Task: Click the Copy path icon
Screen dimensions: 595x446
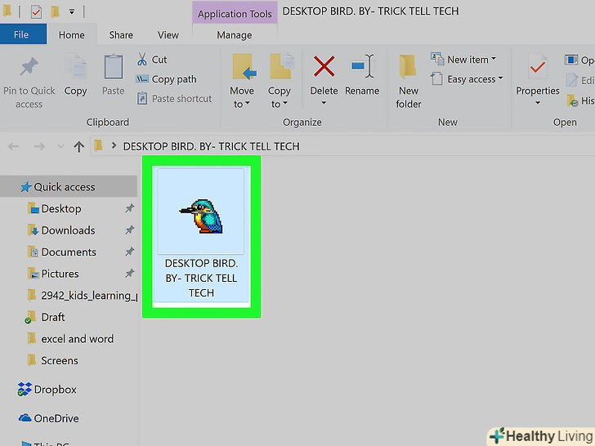Action: 142,79
